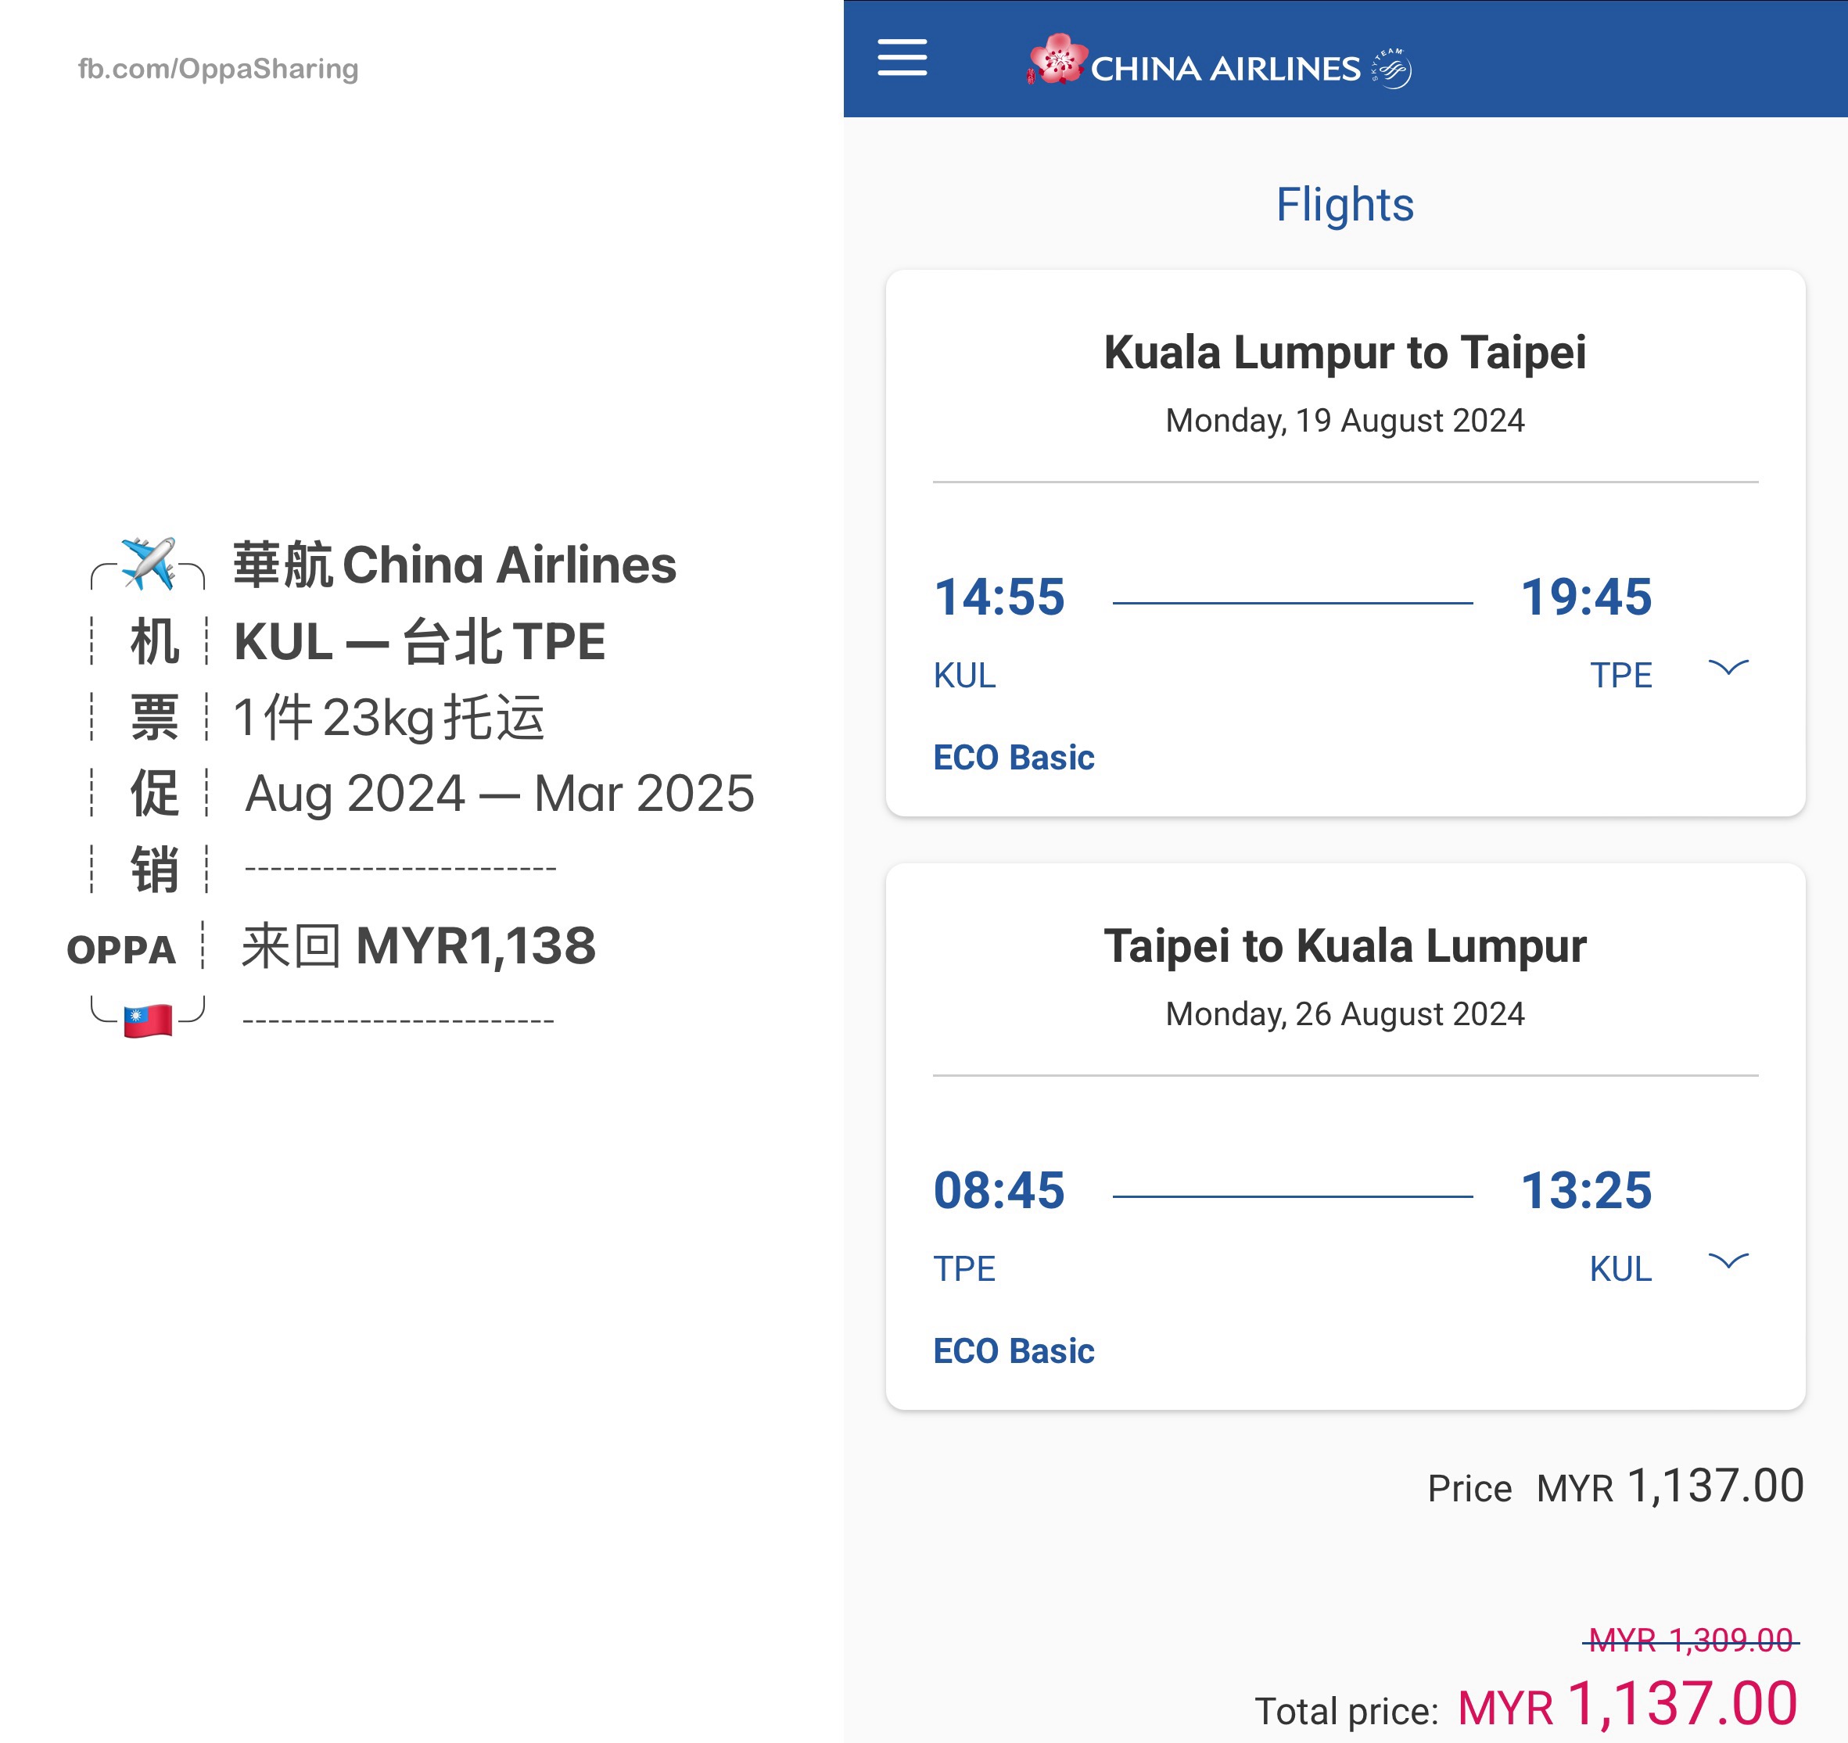
Task: Click departure time 14:55
Action: click(999, 597)
